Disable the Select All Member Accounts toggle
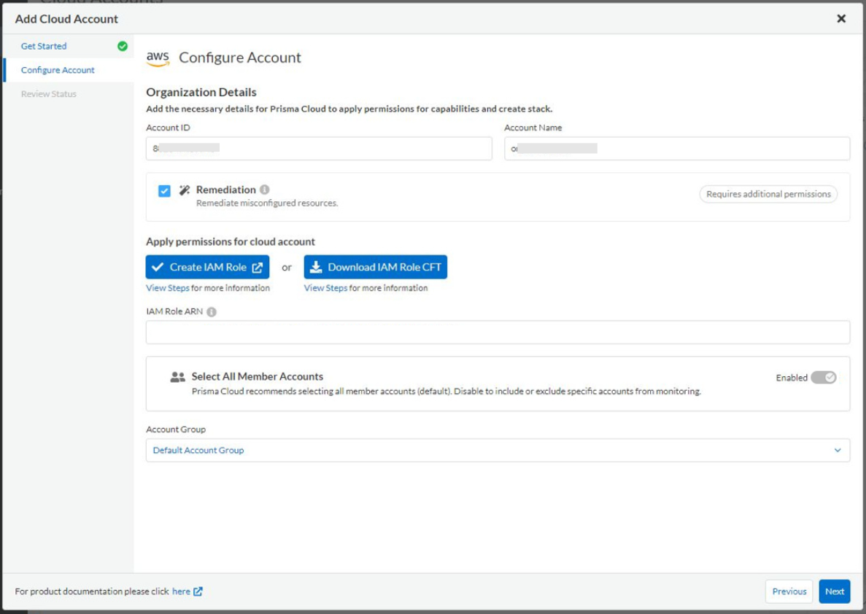This screenshot has width=866, height=614. tap(824, 378)
